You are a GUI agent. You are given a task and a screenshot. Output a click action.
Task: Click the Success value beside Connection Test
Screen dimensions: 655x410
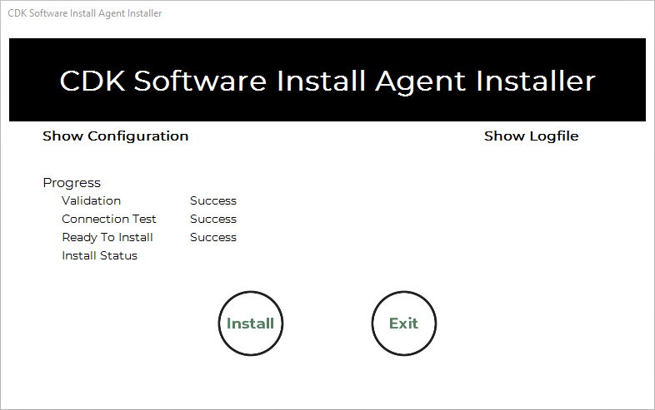(213, 219)
